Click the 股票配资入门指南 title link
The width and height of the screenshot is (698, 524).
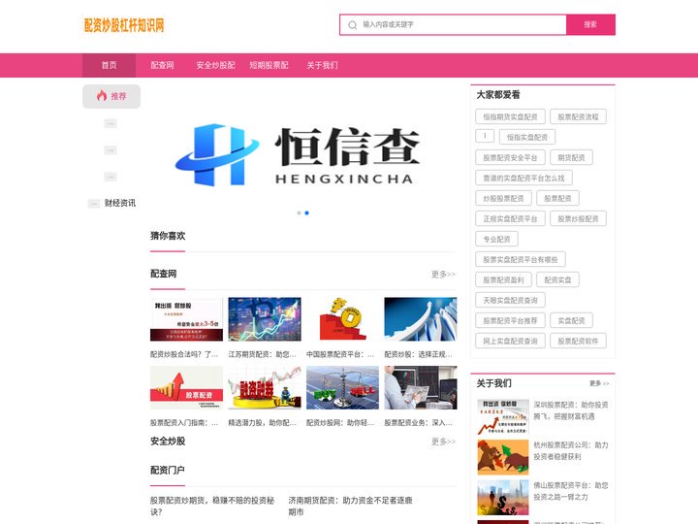(x=184, y=423)
